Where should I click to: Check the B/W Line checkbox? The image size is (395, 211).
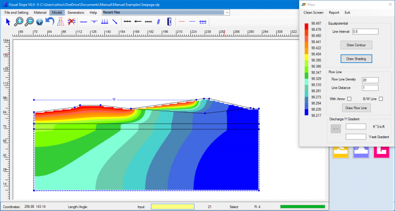point(381,99)
